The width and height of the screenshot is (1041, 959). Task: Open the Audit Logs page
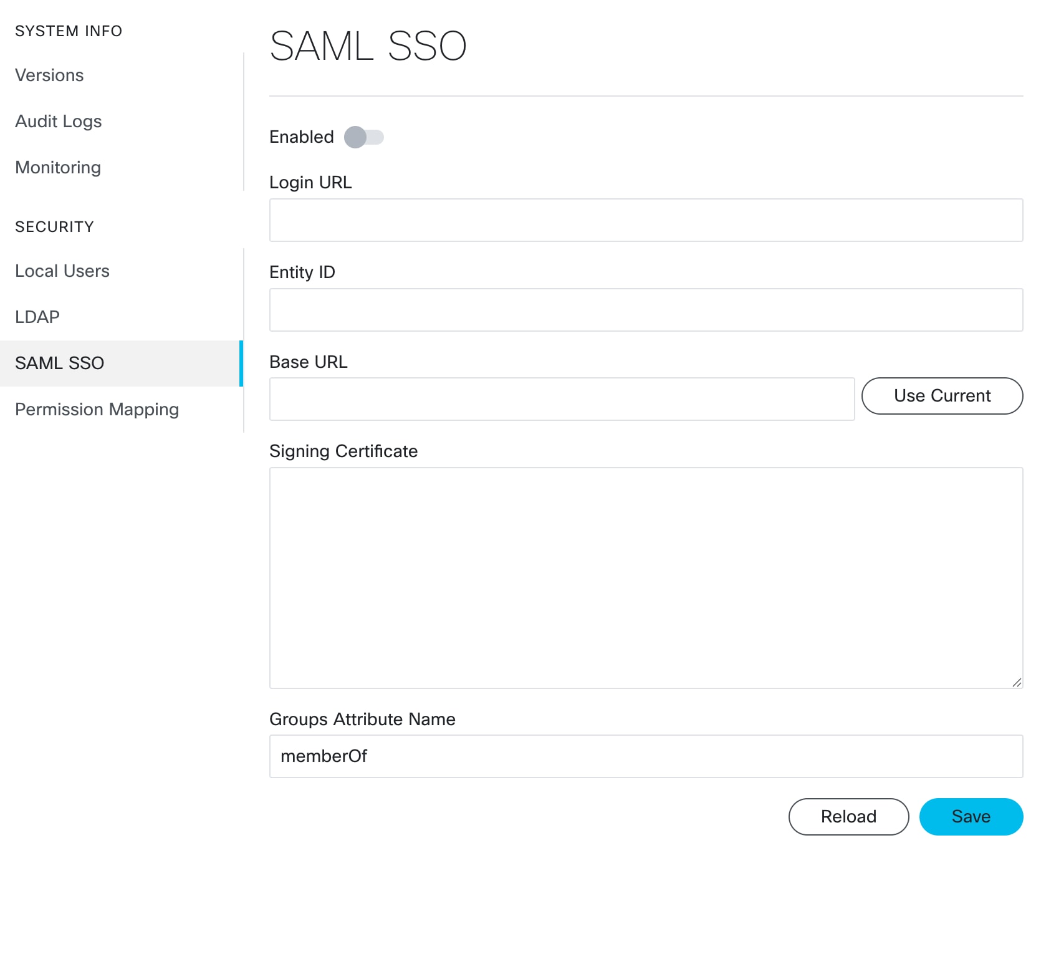pos(58,122)
